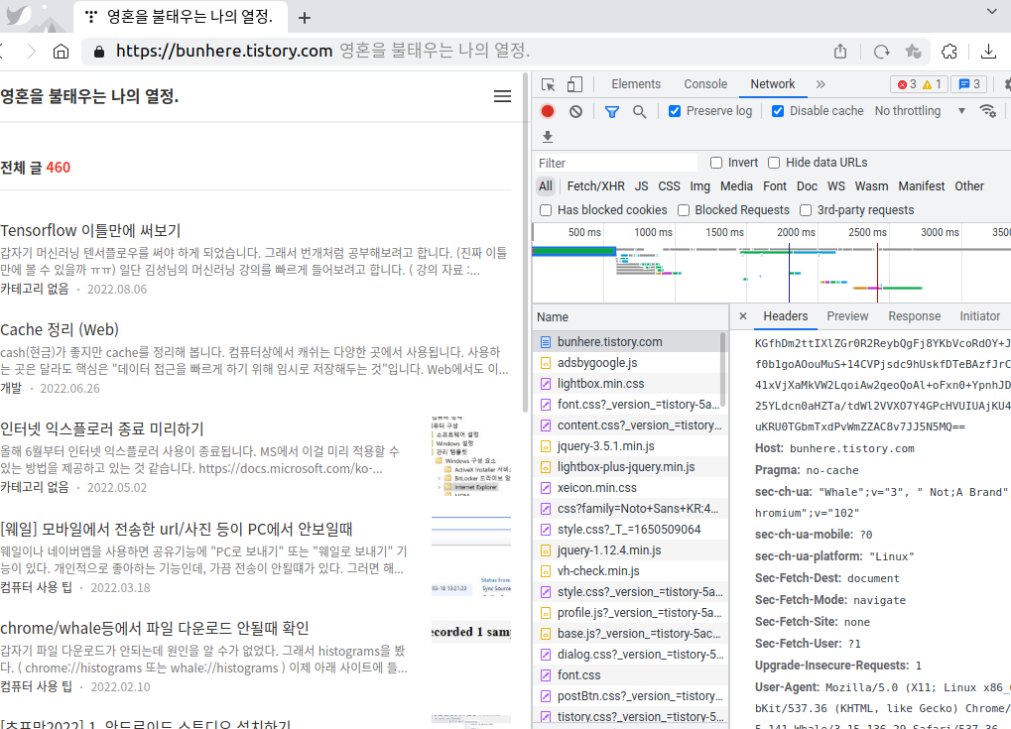The image size is (1011, 729).
Task: Clear the network log
Action: [x=575, y=111]
